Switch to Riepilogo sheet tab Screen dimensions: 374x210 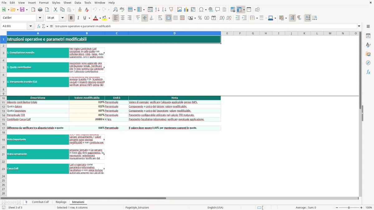tap(61, 202)
